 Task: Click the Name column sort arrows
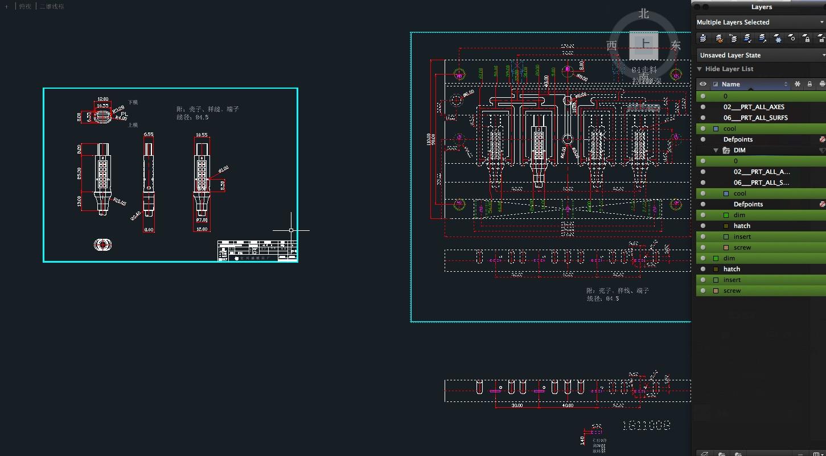coord(786,84)
